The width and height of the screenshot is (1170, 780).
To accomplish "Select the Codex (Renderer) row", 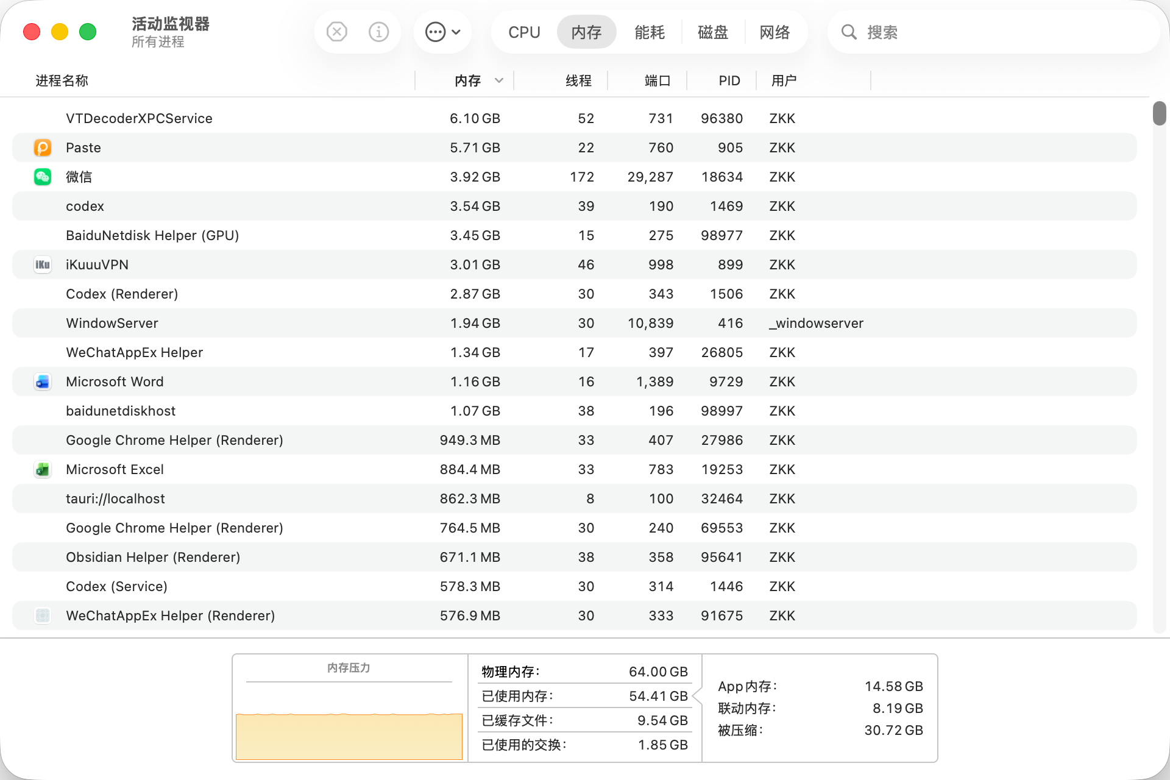I will coord(575,294).
